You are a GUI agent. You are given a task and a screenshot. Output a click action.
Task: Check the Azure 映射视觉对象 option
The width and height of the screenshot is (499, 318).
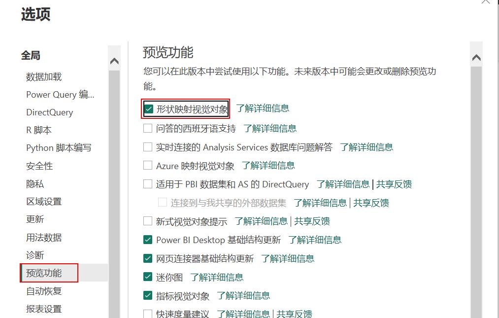(147, 165)
